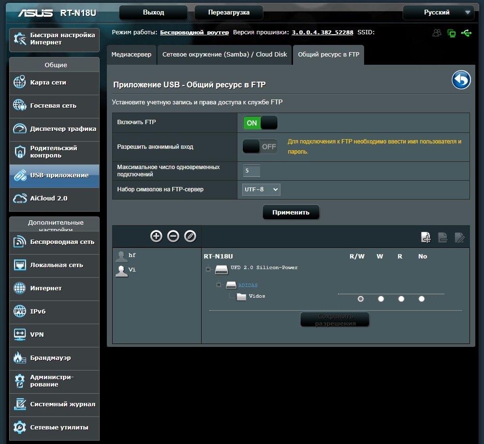Screen dimensions: 484x444
Task: Enable the anonymous login toggle
Action: tap(260, 146)
